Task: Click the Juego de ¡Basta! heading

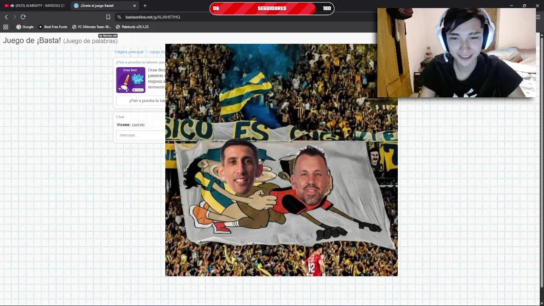Action: click(x=60, y=41)
